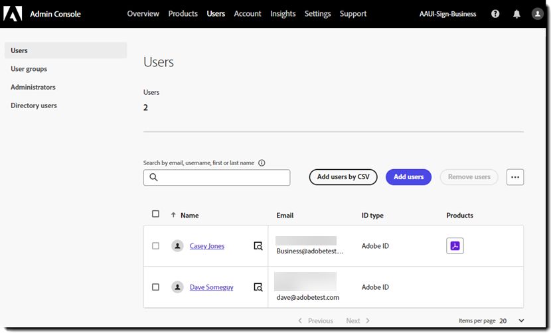551x333 pixels.
Task: Open the details icon beside Dave Someguy
Action: tap(258, 287)
